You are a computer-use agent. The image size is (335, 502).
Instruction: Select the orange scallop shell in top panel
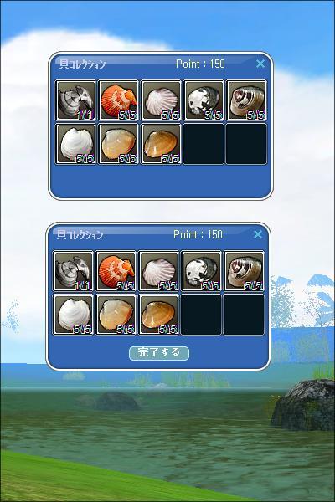coord(119,100)
